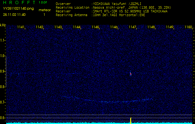Image resolution: width=195 pixels, height=124 pixels.
Task: Click the yellow meteor label
Action: point(44,10)
